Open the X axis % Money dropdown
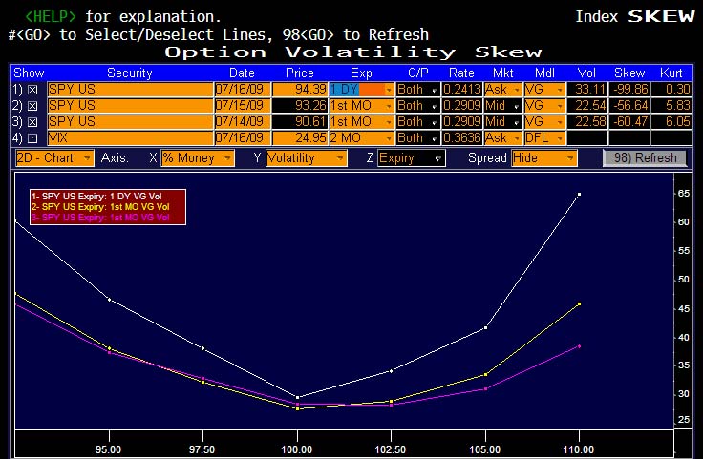Image resolution: width=703 pixels, height=459 pixels. point(198,158)
